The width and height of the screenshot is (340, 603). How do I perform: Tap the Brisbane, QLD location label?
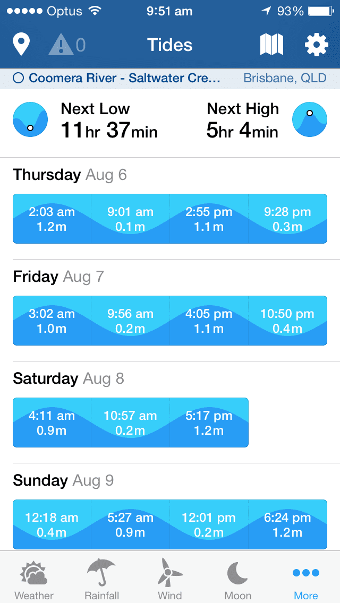point(285,79)
